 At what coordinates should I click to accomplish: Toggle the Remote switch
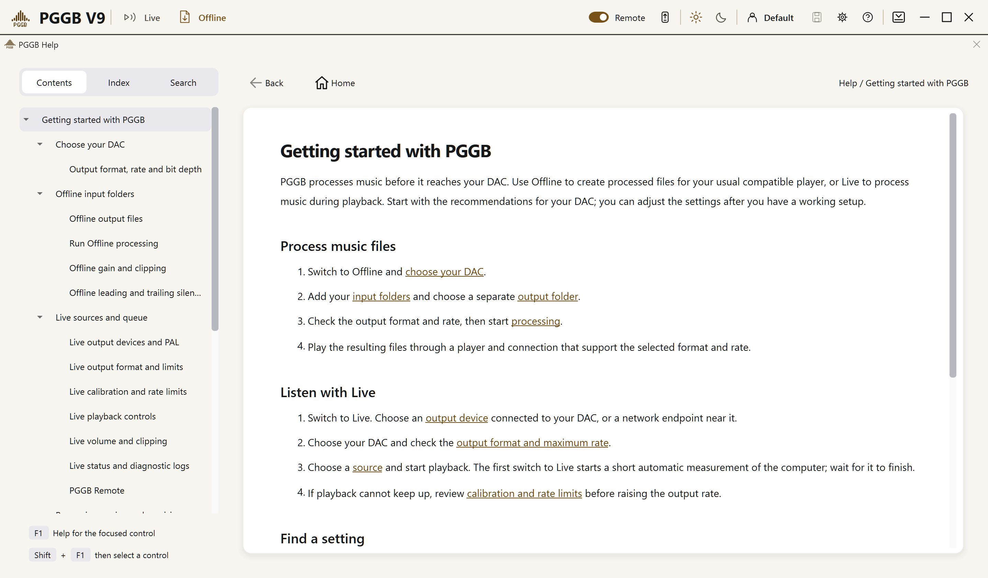(x=598, y=17)
